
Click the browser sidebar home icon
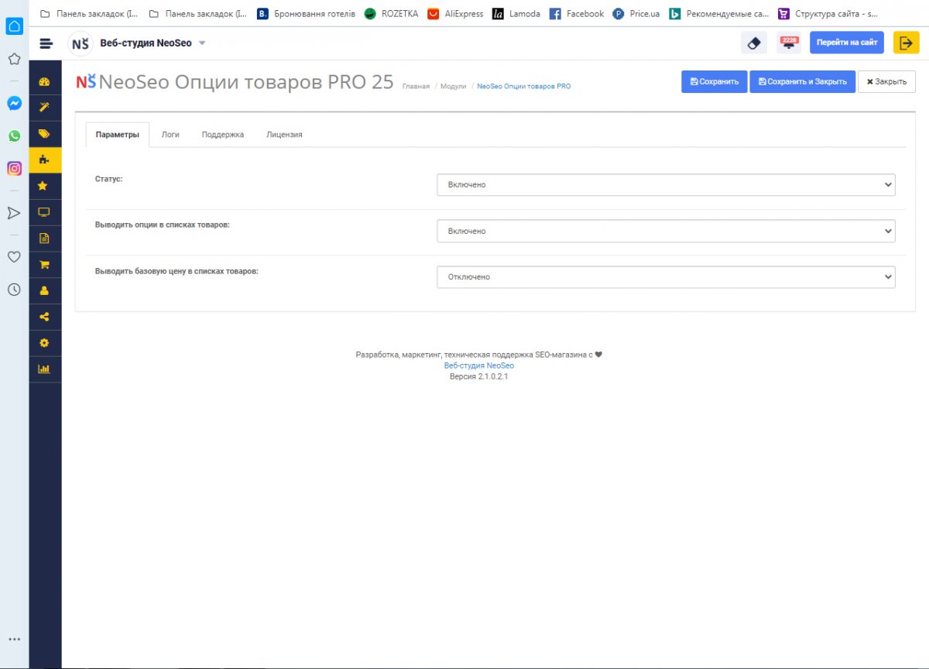[x=14, y=26]
